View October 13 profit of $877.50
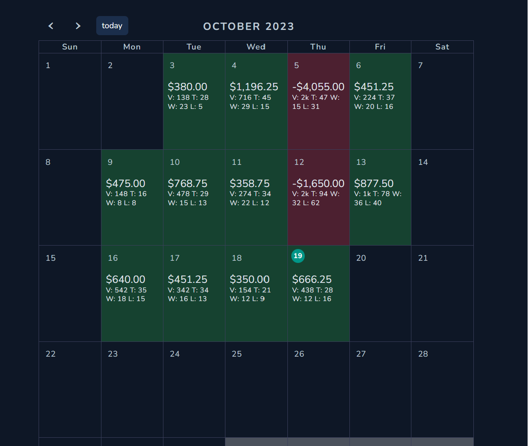 coord(380,197)
